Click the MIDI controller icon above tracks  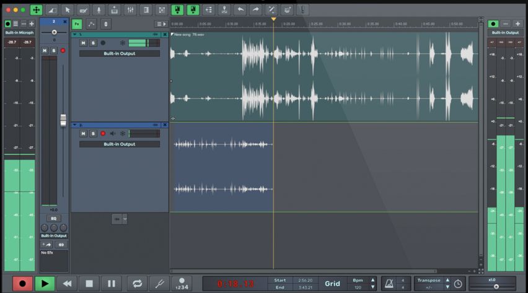pos(106,24)
